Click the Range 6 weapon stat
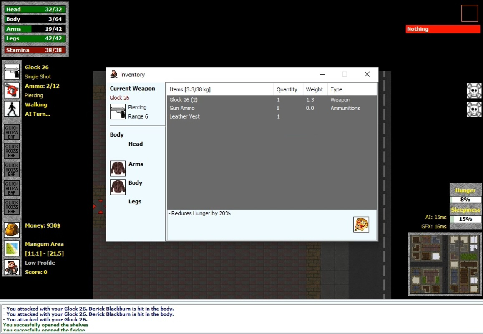The image size is (483, 334). [138, 116]
